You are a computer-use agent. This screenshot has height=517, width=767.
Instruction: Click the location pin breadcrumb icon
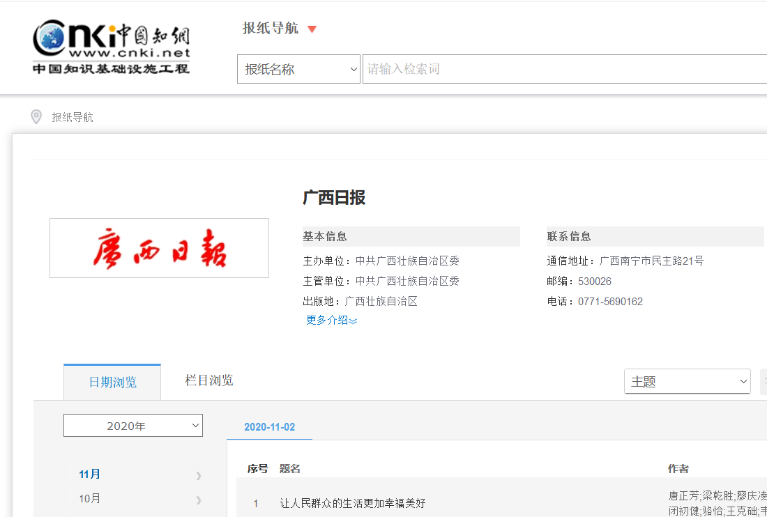[36, 117]
